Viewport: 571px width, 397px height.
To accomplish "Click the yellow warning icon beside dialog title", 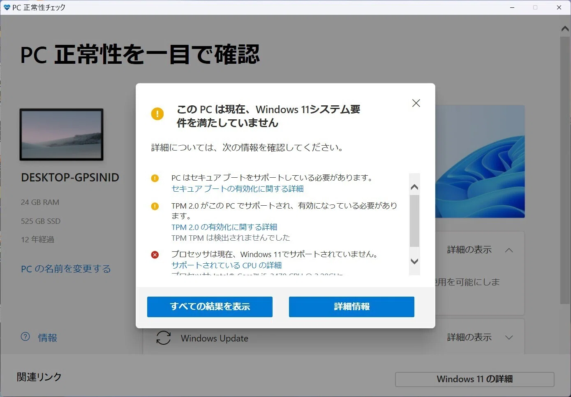I will click(x=157, y=114).
